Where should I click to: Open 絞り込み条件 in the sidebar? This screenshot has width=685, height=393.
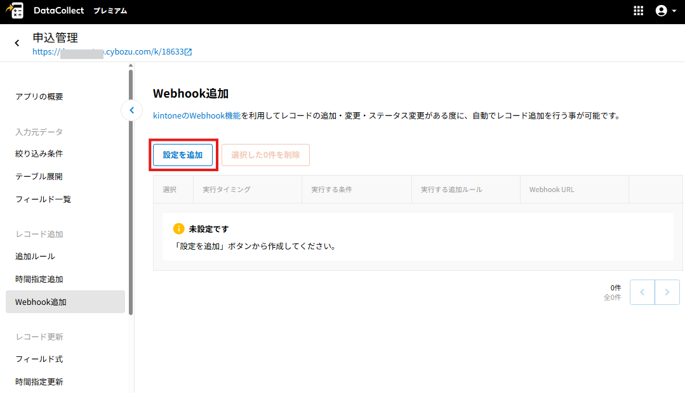click(39, 153)
